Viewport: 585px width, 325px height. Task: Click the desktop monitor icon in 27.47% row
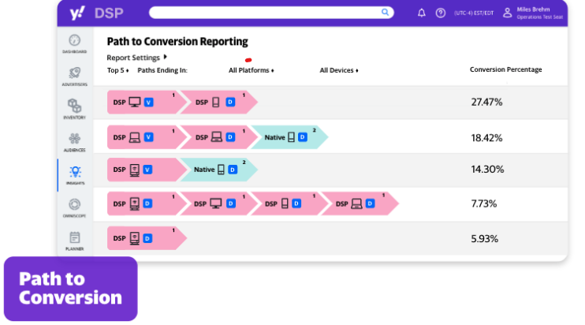(135, 102)
